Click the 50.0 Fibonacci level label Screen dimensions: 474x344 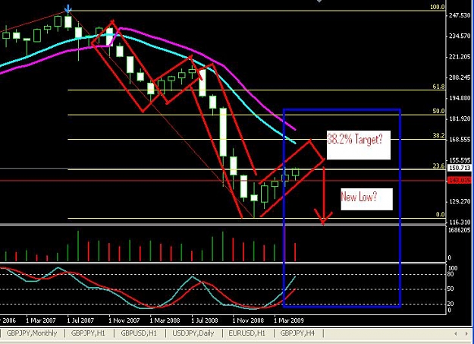coord(438,111)
